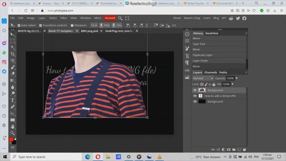Image resolution: width=286 pixels, height=161 pixels.
Task: Select the Hand tool
Action: tap(13, 127)
